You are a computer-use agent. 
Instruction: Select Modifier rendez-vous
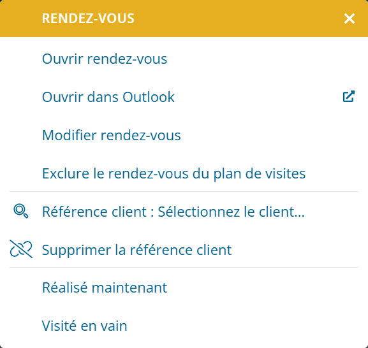point(184,135)
